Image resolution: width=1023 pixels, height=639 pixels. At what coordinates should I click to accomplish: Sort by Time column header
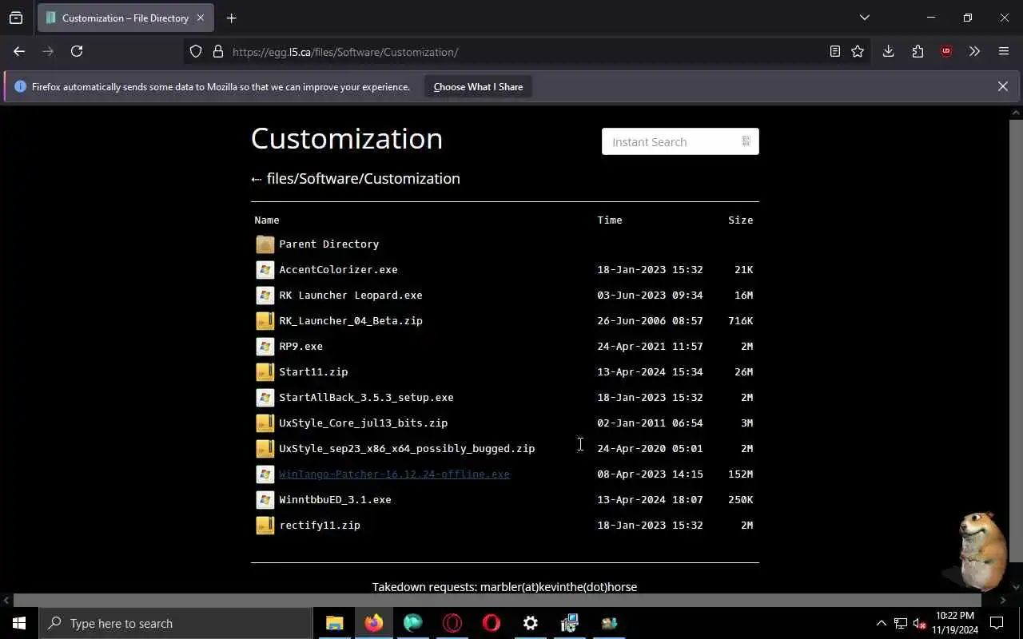(610, 220)
